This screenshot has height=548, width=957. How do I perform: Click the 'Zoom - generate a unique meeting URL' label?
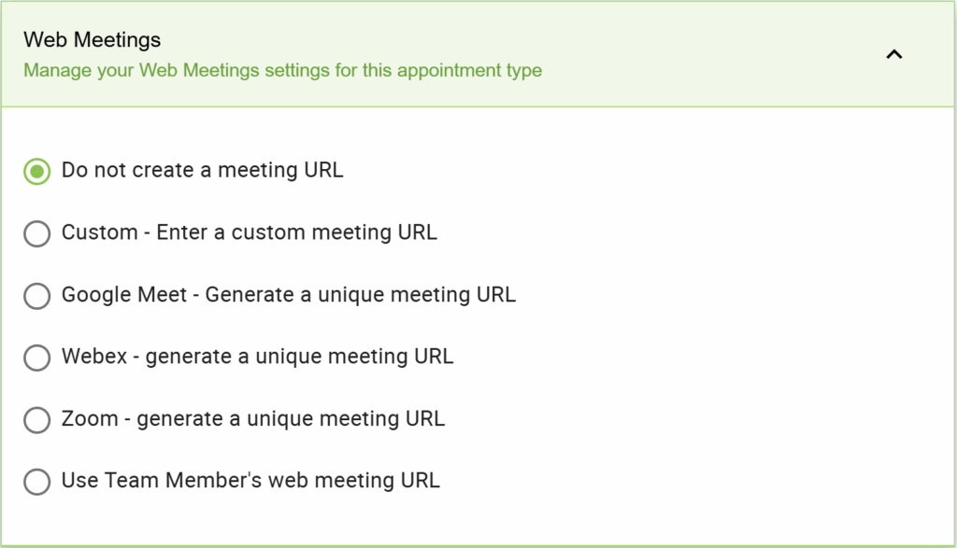[253, 420]
